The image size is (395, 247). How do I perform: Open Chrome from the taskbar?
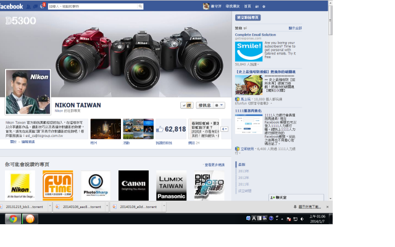point(13,219)
